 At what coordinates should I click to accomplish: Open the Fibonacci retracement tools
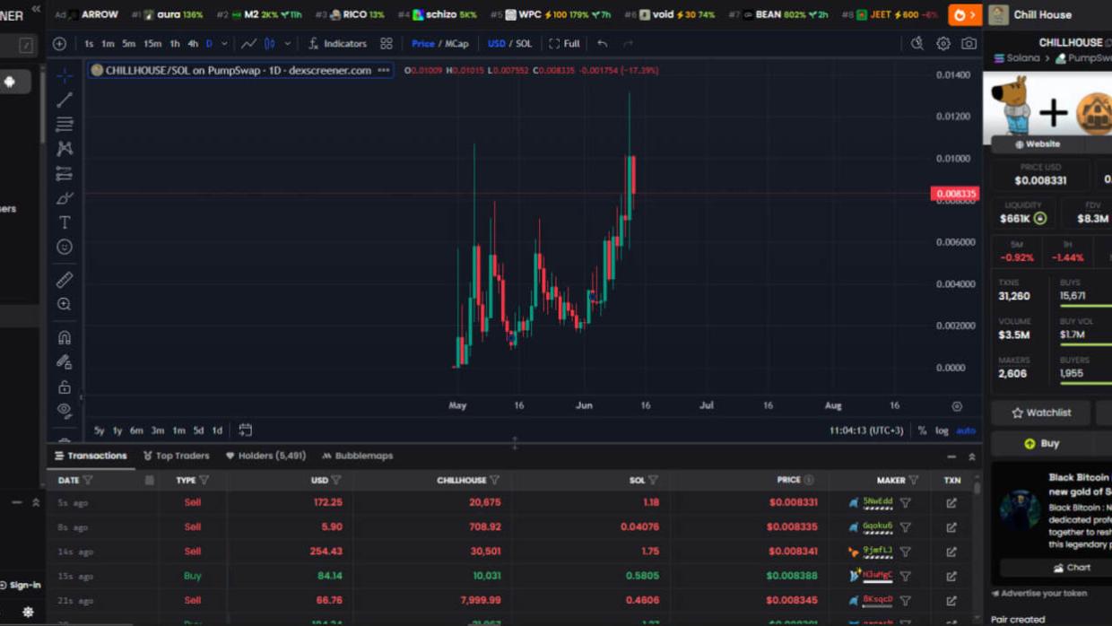(65, 124)
